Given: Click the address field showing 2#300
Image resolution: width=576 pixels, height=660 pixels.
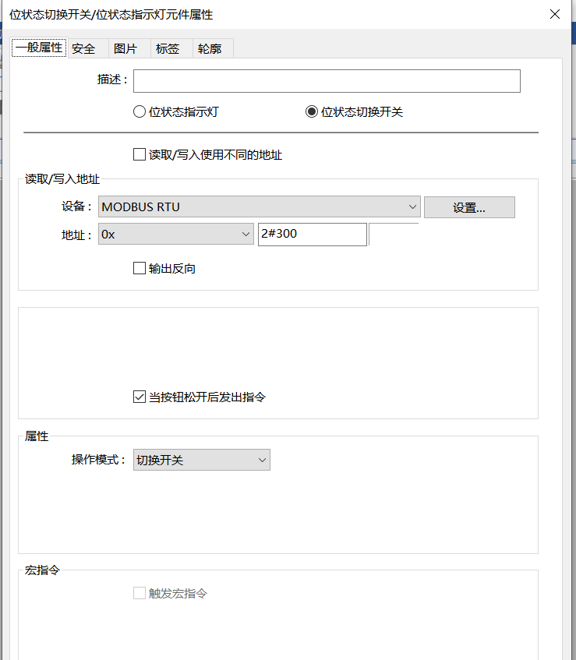Looking at the screenshot, I should 312,235.
